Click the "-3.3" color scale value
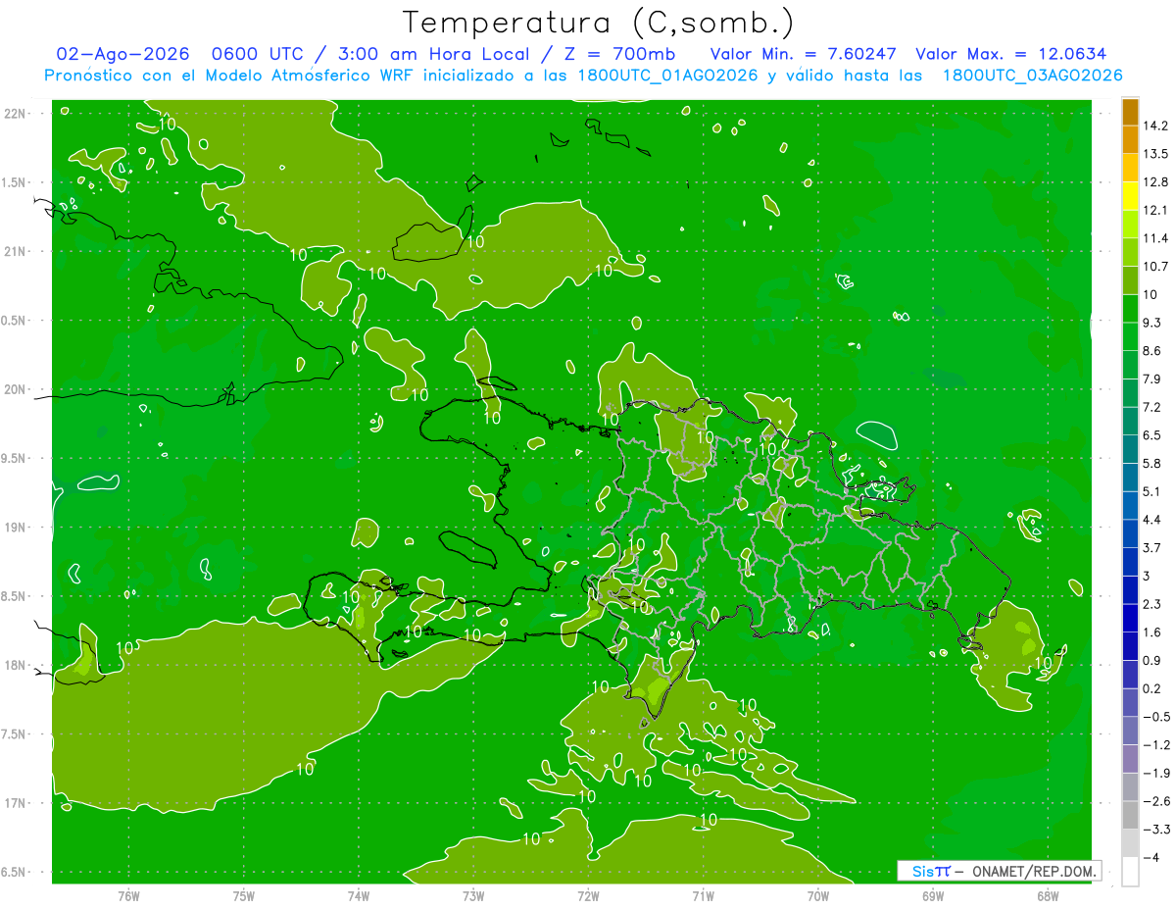The height and width of the screenshot is (909, 1176). [1155, 831]
